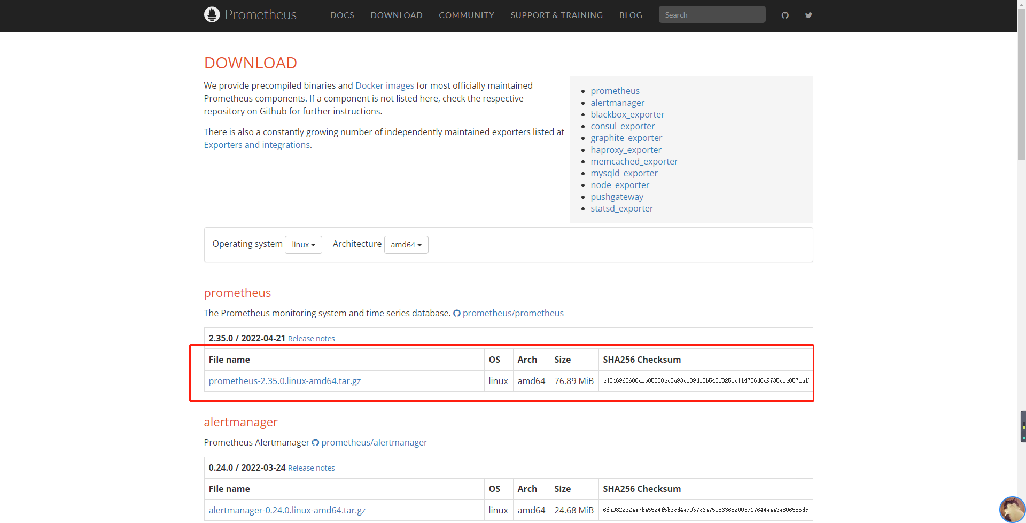The image size is (1026, 523).
Task: Jump to memcached_exporter in the component list
Action: coord(634,161)
